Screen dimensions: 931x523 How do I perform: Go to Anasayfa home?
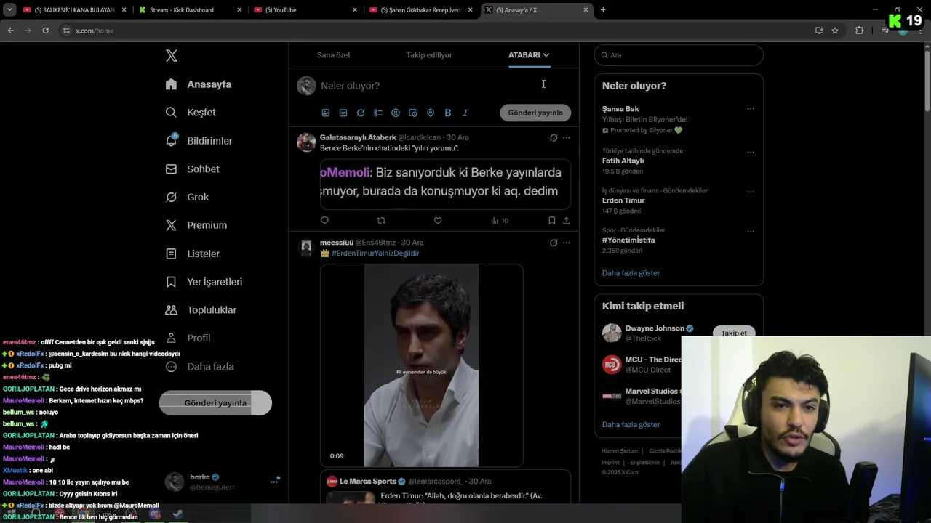point(199,84)
